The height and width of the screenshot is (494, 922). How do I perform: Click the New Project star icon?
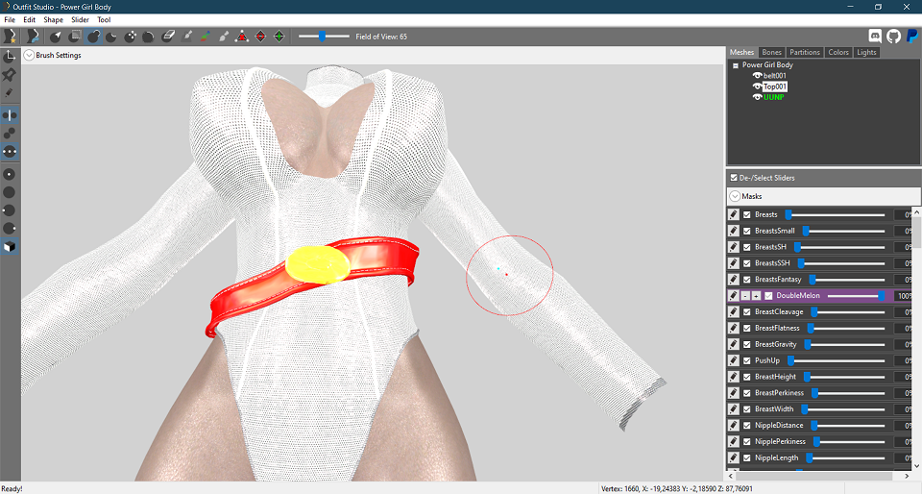(10, 37)
